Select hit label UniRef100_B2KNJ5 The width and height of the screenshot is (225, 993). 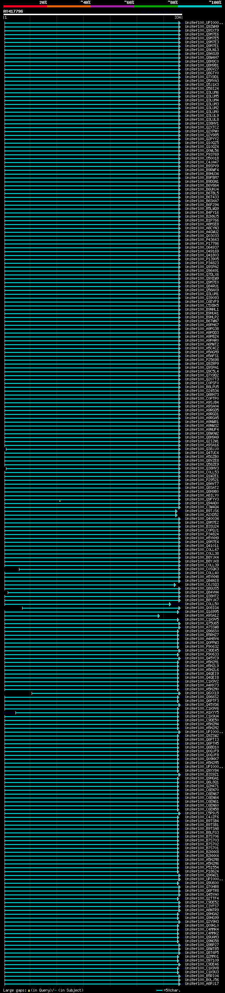(x=202, y=216)
